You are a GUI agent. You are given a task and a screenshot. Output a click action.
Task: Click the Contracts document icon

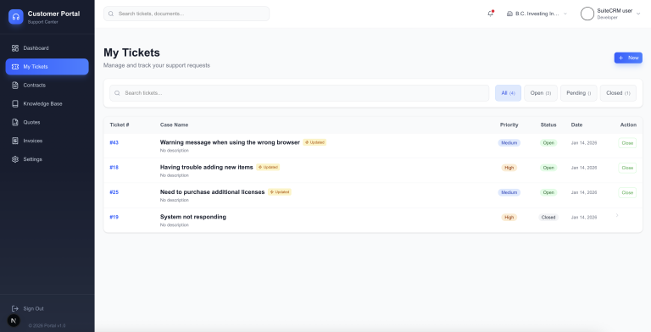coord(15,85)
